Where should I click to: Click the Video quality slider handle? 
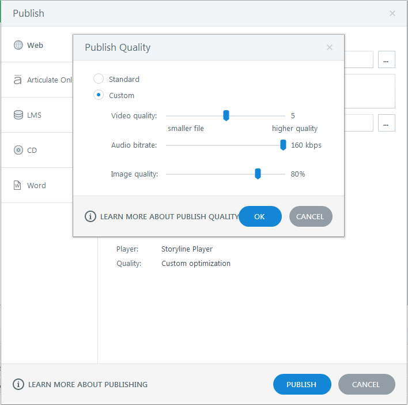point(226,116)
